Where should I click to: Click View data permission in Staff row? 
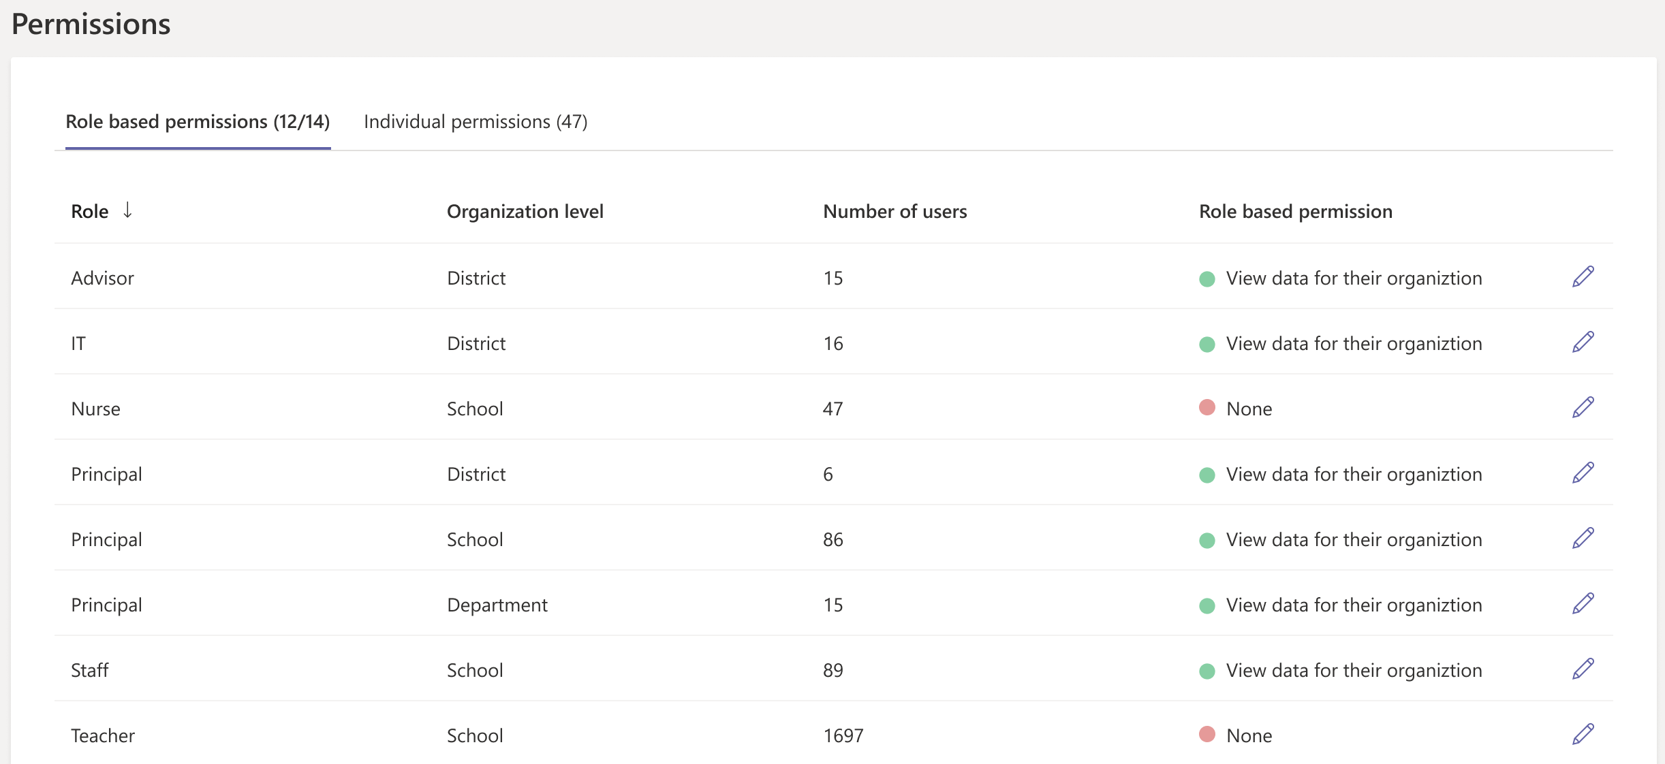coord(1354,671)
